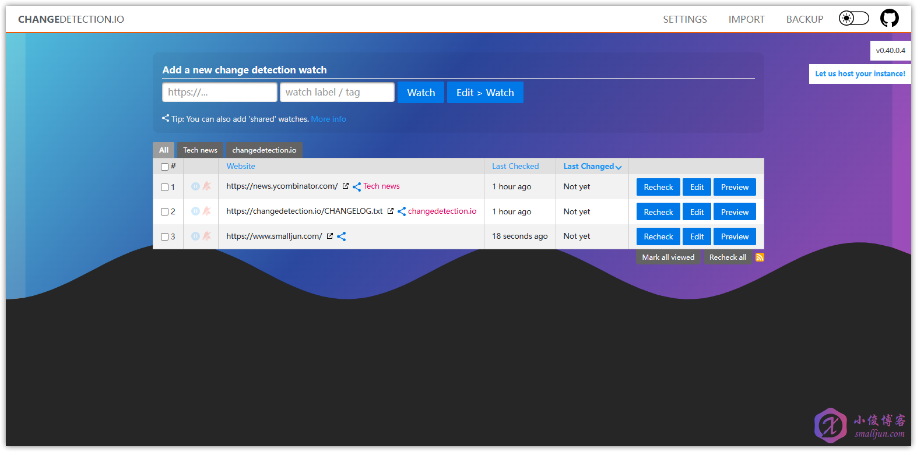Focus the watch label / tag field
The image size is (917, 452).
tap(338, 92)
